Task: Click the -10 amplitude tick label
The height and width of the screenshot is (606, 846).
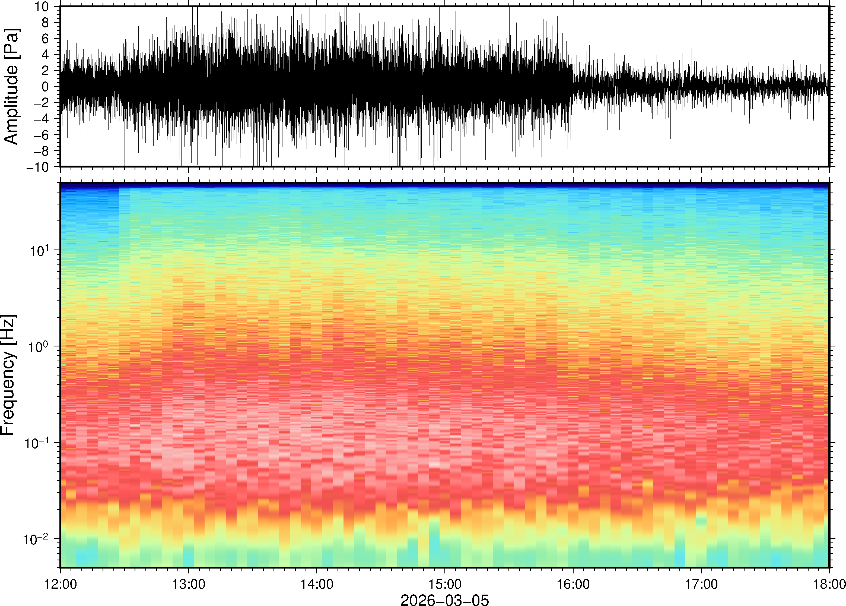Action: pyautogui.click(x=38, y=167)
